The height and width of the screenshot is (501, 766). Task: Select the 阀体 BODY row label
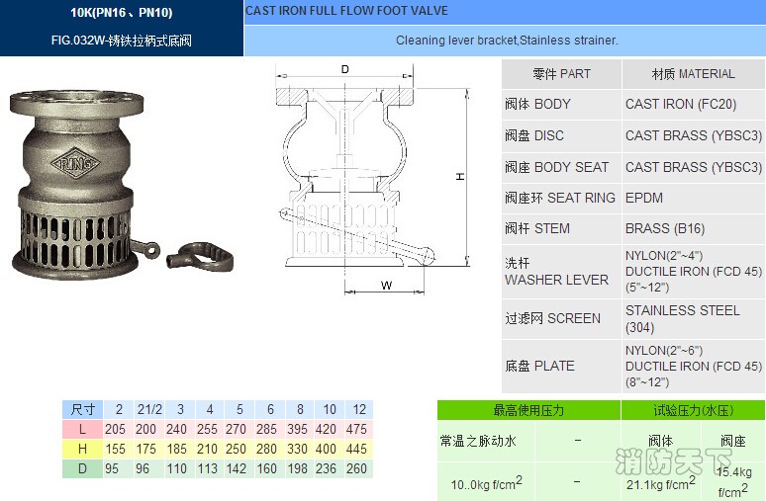coord(537,104)
